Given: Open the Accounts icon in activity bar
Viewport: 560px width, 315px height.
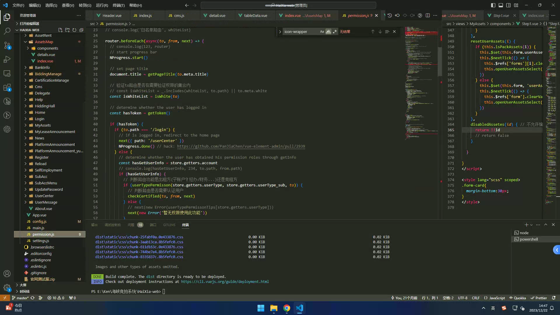Looking at the screenshot, I should [x=7, y=274].
